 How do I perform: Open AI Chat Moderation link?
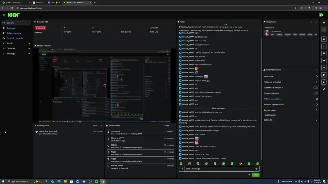point(272,99)
